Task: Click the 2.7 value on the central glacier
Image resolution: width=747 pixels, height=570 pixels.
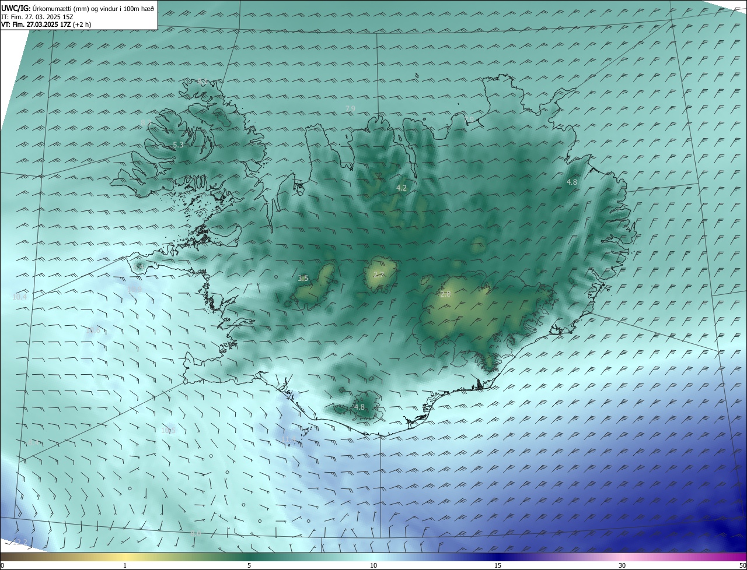Action: click(x=378, y=275)
